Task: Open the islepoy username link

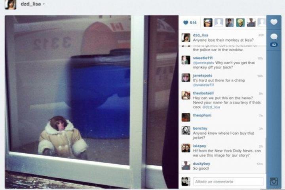Action: [x=199, y=146]
